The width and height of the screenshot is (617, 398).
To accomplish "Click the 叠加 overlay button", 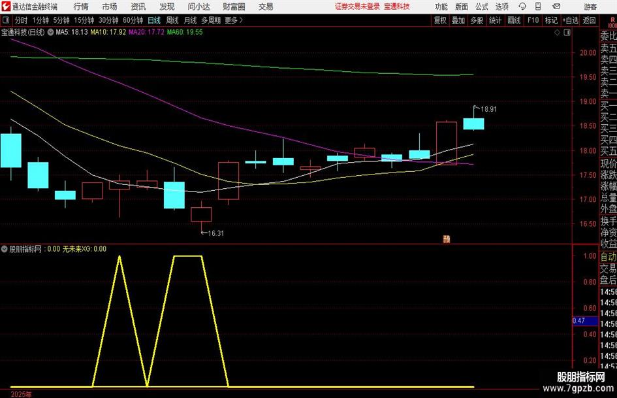I will (x=458, y=20).
